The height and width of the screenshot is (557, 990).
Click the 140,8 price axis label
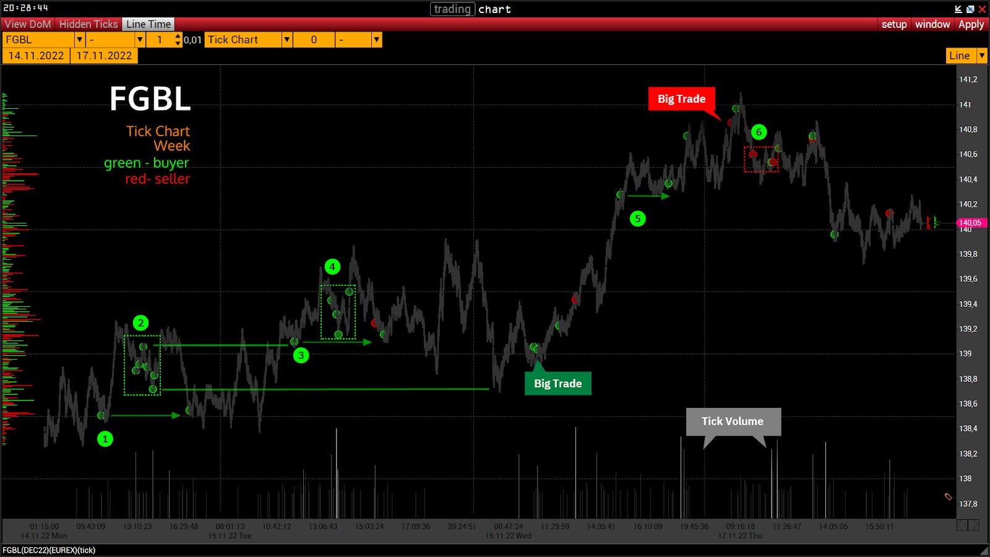click(x=968, y=129)
